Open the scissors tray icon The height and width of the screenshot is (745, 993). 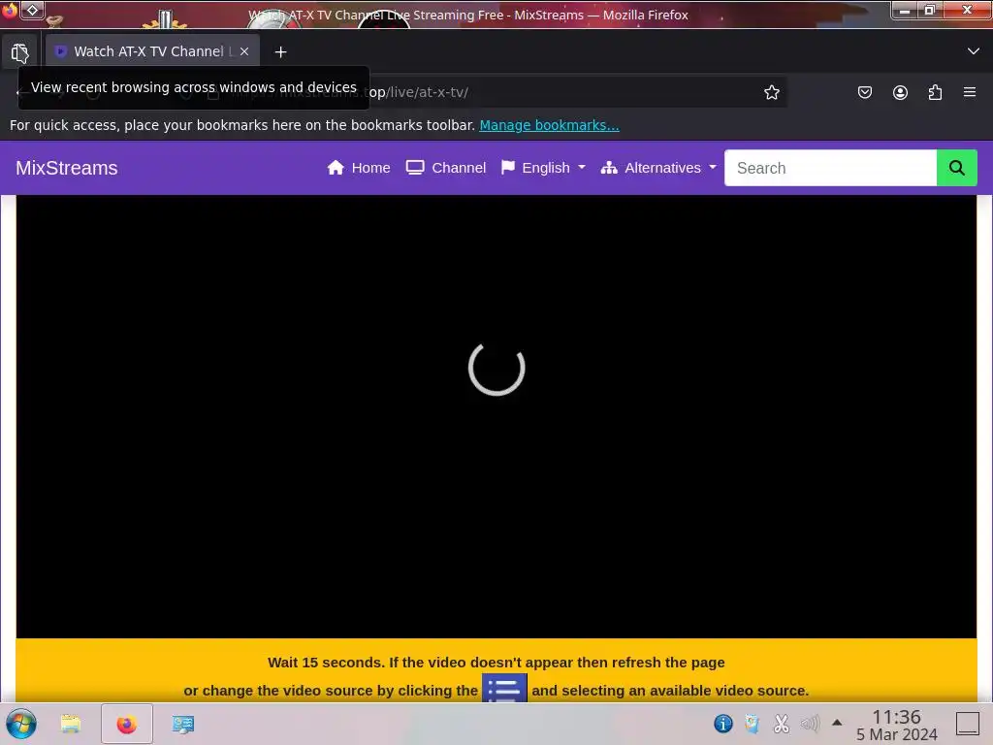(x=782, y=724)
